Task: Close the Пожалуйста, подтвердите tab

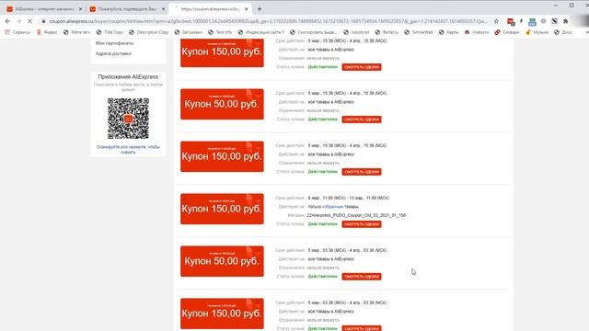Action: [163, 9]
